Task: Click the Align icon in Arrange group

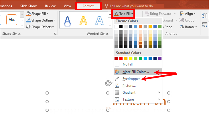Action: [x=182, y=14]
